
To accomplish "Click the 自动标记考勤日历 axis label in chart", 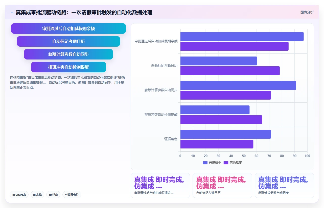I will click(x=164, y=66).
